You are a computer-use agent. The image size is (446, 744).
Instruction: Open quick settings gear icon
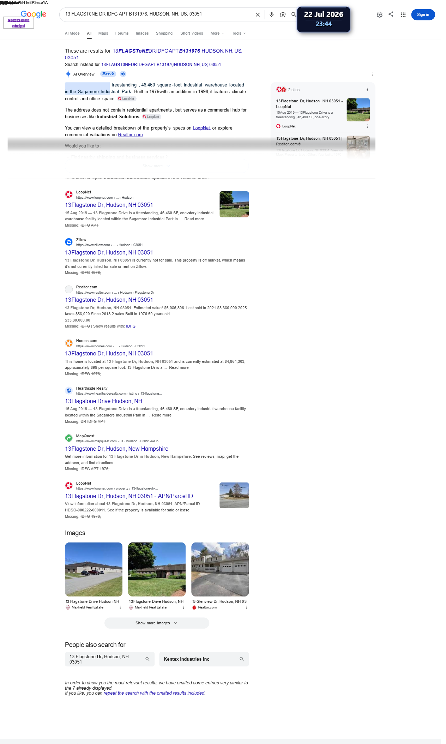pyautogui.click(x=379, y=14)
